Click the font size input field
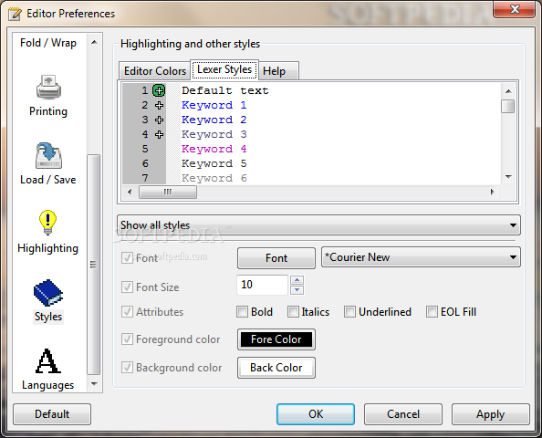Viewport: 542px width, 438px height. tap(263, 285)
